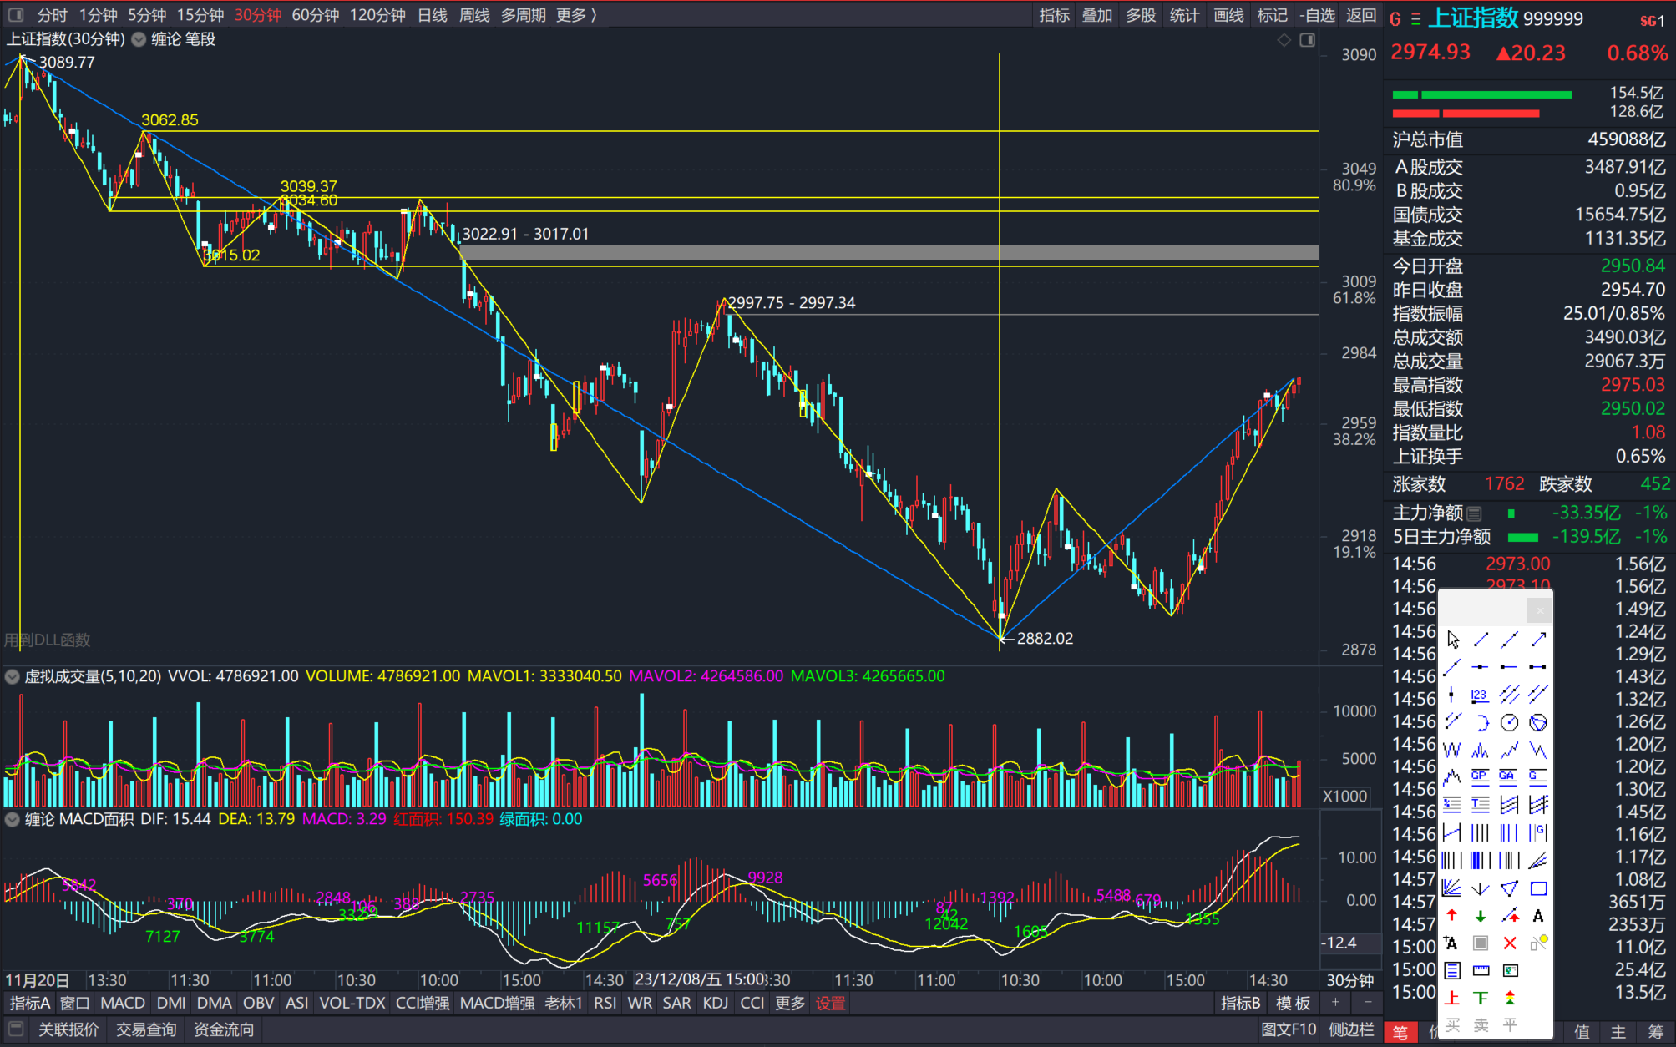Image resolution: width=1676 pixels, height=1047 pixels.
Task: Click the green buy volume bar
Action: click(x=1482, y=94)
